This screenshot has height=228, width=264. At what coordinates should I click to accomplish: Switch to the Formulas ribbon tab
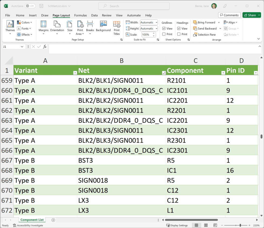pyautogui.click(x=80, y=15)
